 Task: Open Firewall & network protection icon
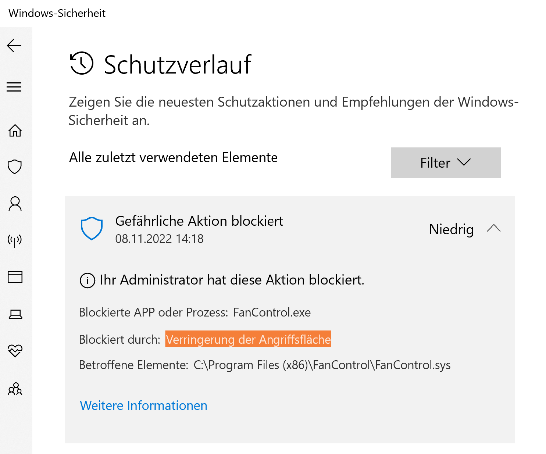point(15,240)
